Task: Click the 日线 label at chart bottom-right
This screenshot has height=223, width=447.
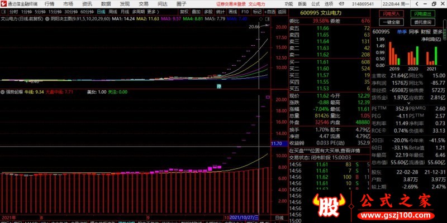Action: 279,217
